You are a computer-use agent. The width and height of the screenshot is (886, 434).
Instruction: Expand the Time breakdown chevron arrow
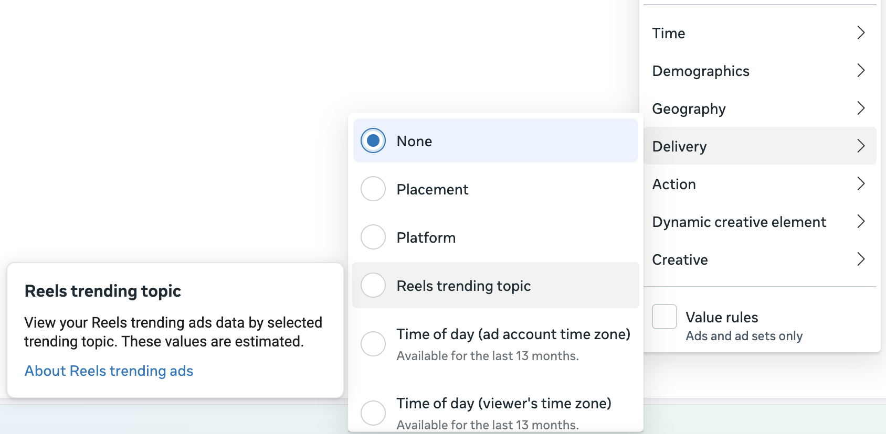(860, 32)
